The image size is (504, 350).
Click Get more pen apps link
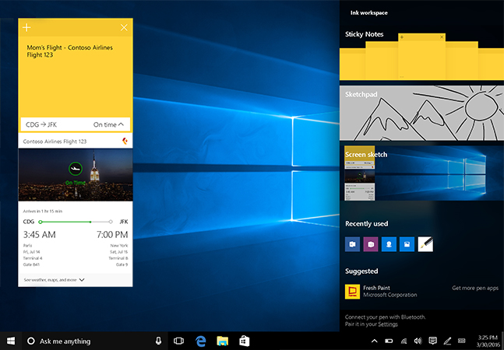tap(475, 288)
